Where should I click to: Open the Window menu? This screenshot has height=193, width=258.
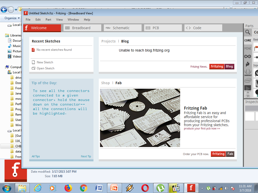73,20
